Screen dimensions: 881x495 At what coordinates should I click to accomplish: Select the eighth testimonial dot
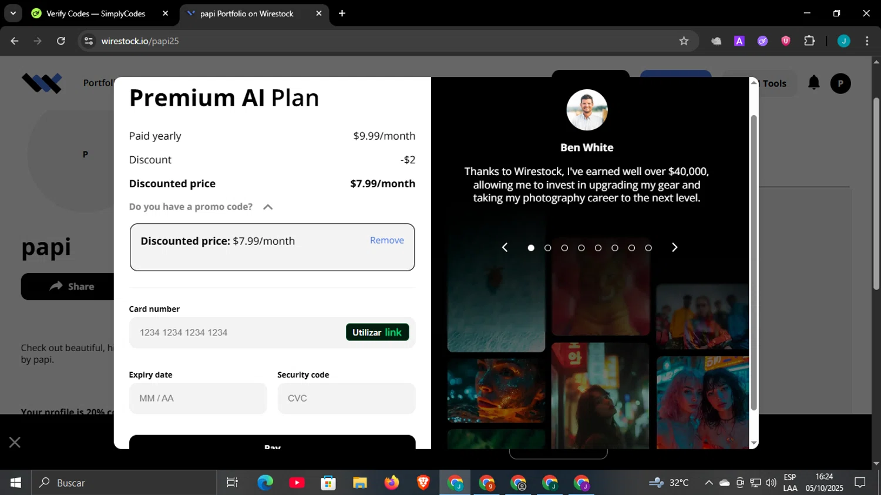pyautogui.click(x=648, y=248)
